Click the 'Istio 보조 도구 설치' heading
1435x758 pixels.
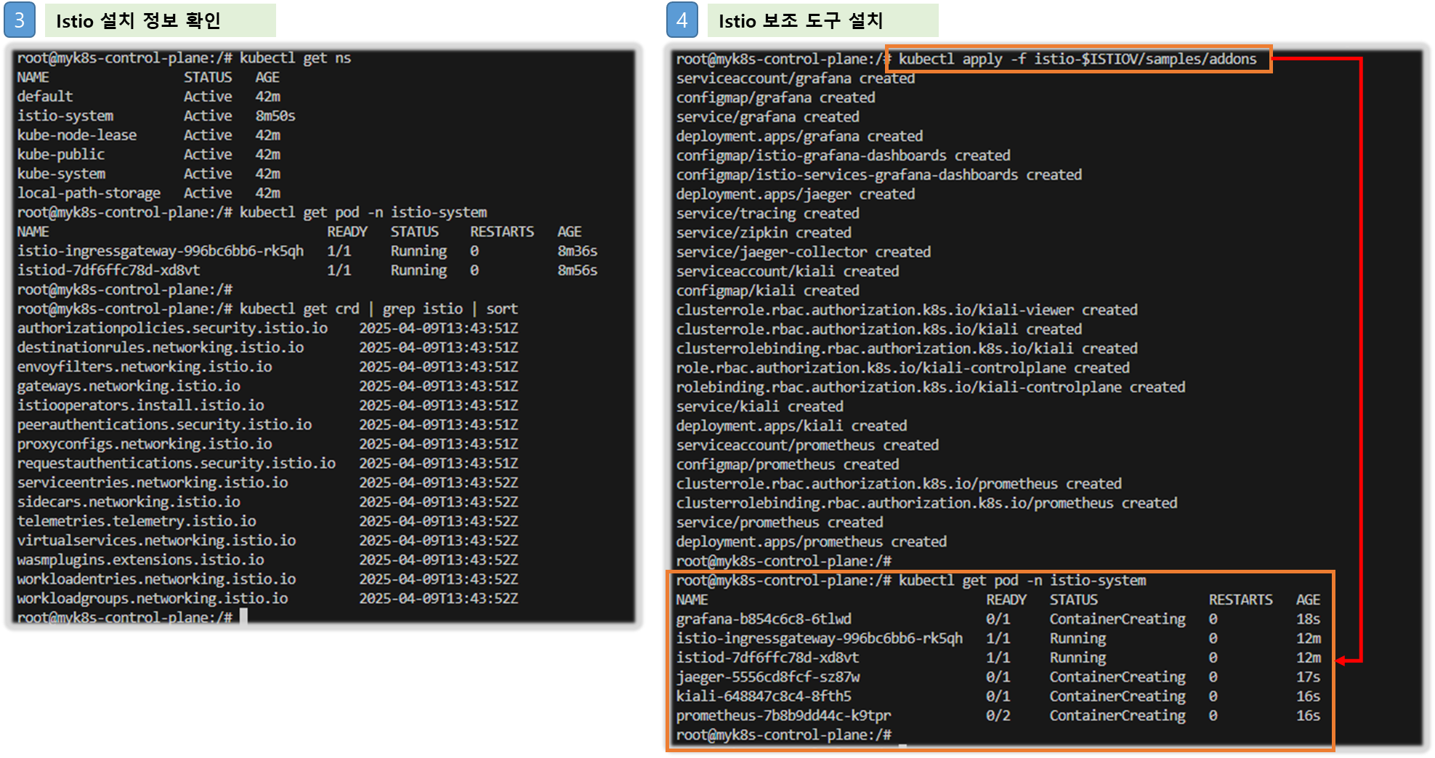801,20
